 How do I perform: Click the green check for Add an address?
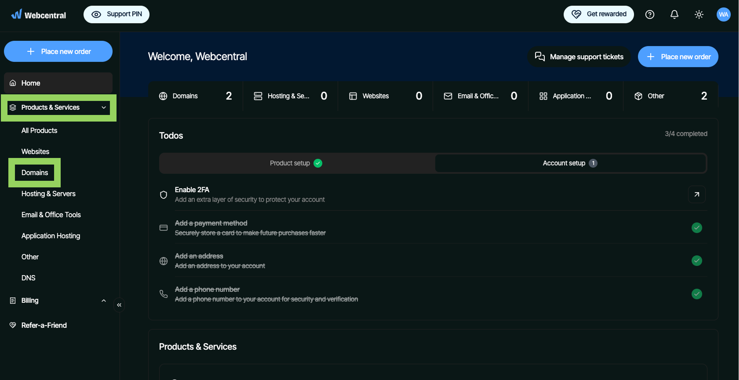pos(697,261)
